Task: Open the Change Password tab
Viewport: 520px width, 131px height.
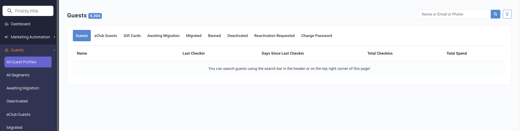Action: (316, 36)
